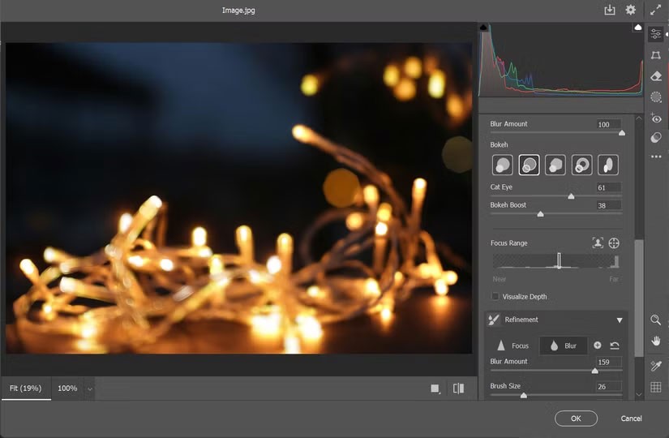Open the Red Eye removal tool
Screen dimensions: 669x438
656,118
